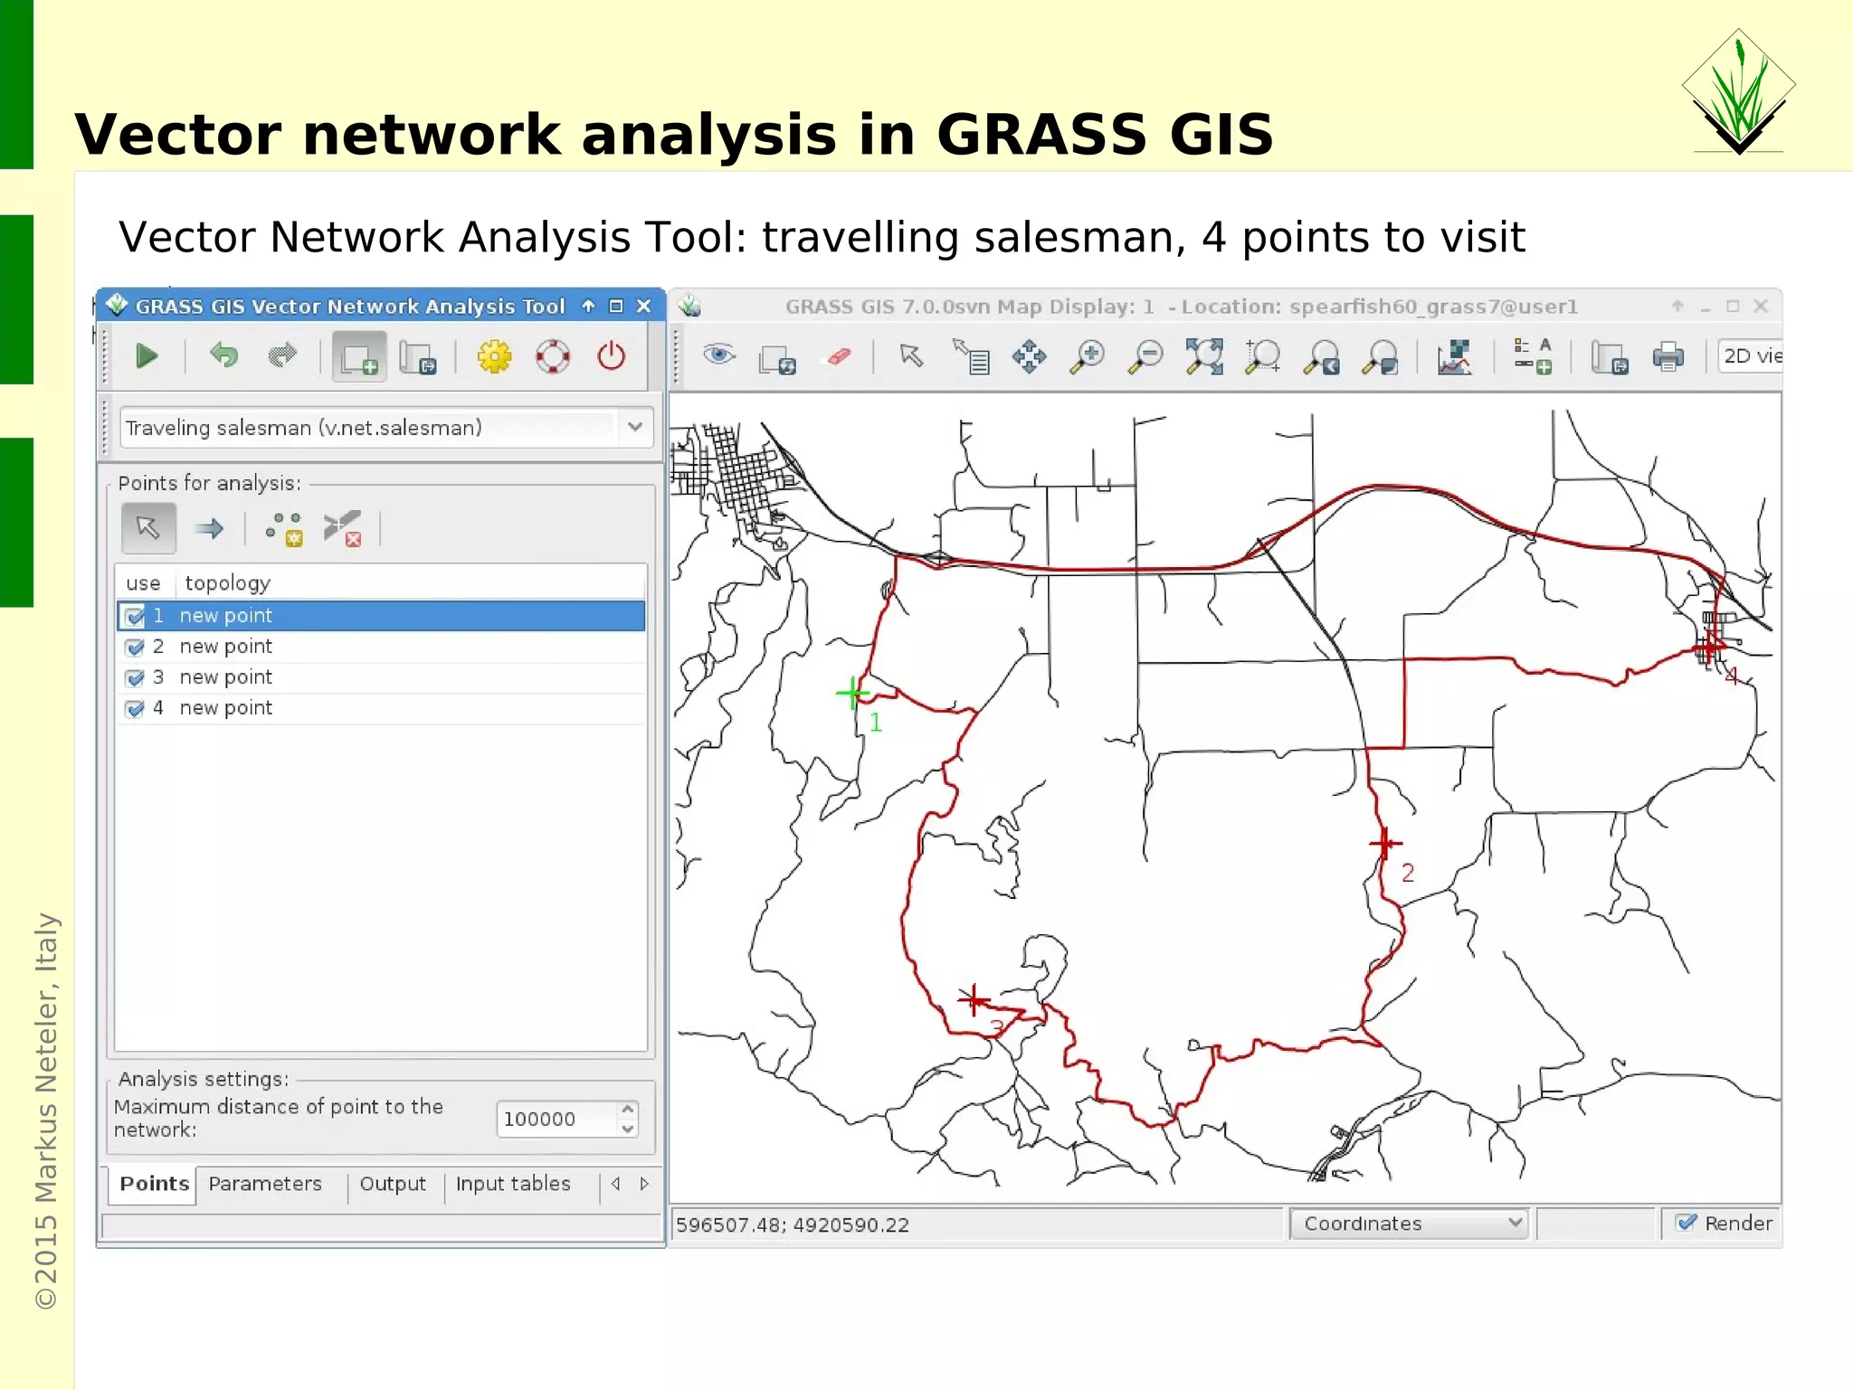The image size is (1853, 1390).
Task: Switch to the Output tab
Action: [392, 1184]
